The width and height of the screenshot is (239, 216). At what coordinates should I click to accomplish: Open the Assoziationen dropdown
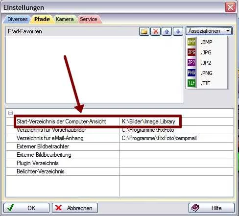(x=209, y=31)
